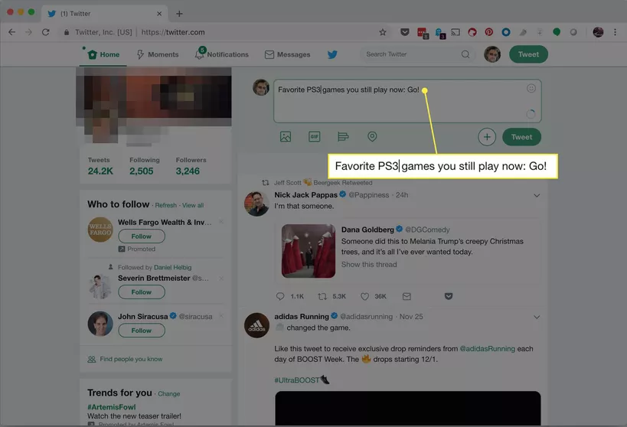Click the add photo icon in composer
This screenshot has height=427, width=627.
click(286, 137)
